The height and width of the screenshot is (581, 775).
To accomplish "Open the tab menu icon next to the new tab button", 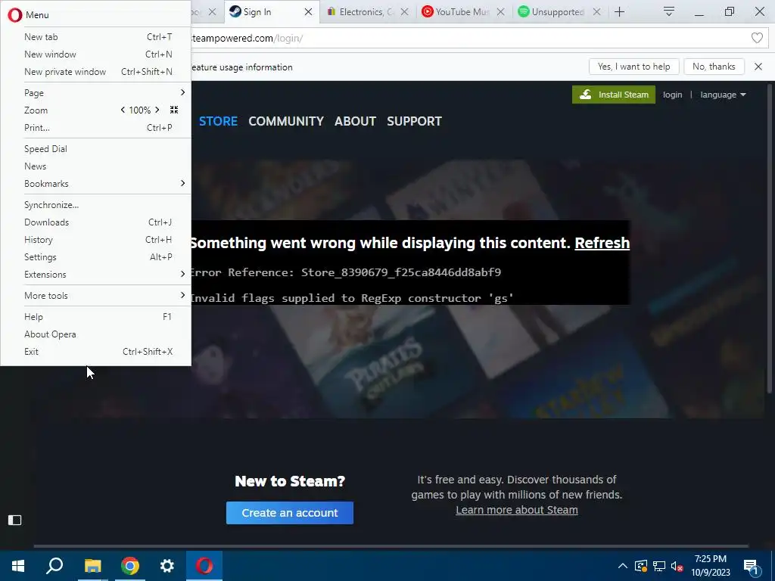I will [x=669, y=12].
